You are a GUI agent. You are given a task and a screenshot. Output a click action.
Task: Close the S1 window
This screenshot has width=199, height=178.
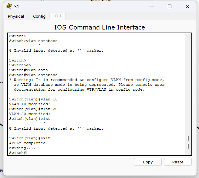tap(187, 6)
